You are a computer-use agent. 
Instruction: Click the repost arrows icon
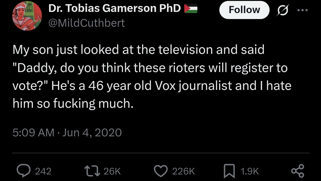tap(92, 171)
